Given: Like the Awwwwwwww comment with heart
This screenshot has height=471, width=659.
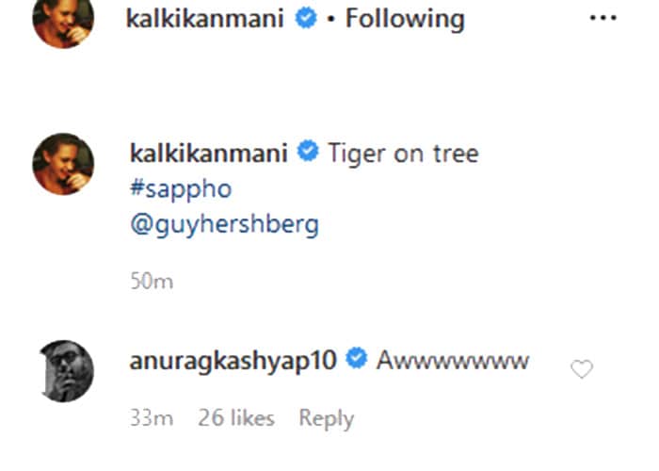Looking at the screenshot, I should [582, 369].
